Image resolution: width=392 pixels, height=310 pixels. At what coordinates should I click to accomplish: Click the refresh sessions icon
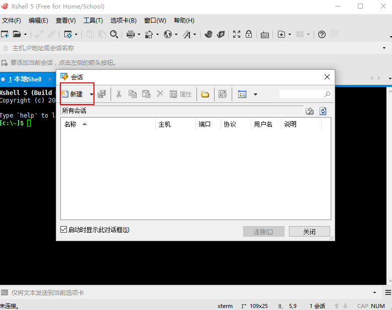coord(323,111)
